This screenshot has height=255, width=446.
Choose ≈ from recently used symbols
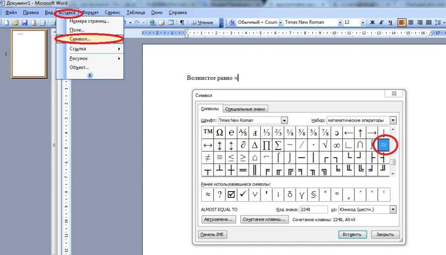[x=208, y=194]
